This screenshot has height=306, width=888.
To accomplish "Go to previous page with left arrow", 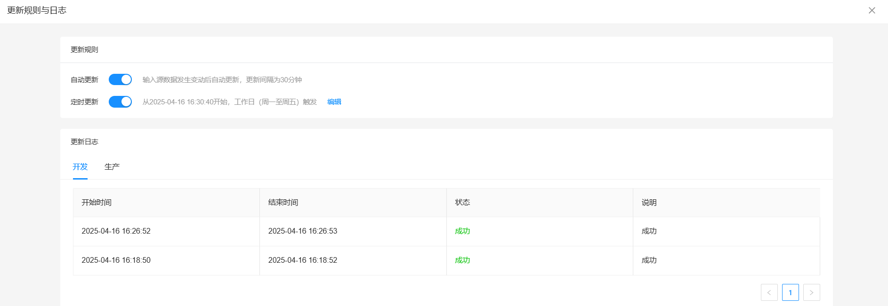I will pyautogui.click(x=769, y=292).
